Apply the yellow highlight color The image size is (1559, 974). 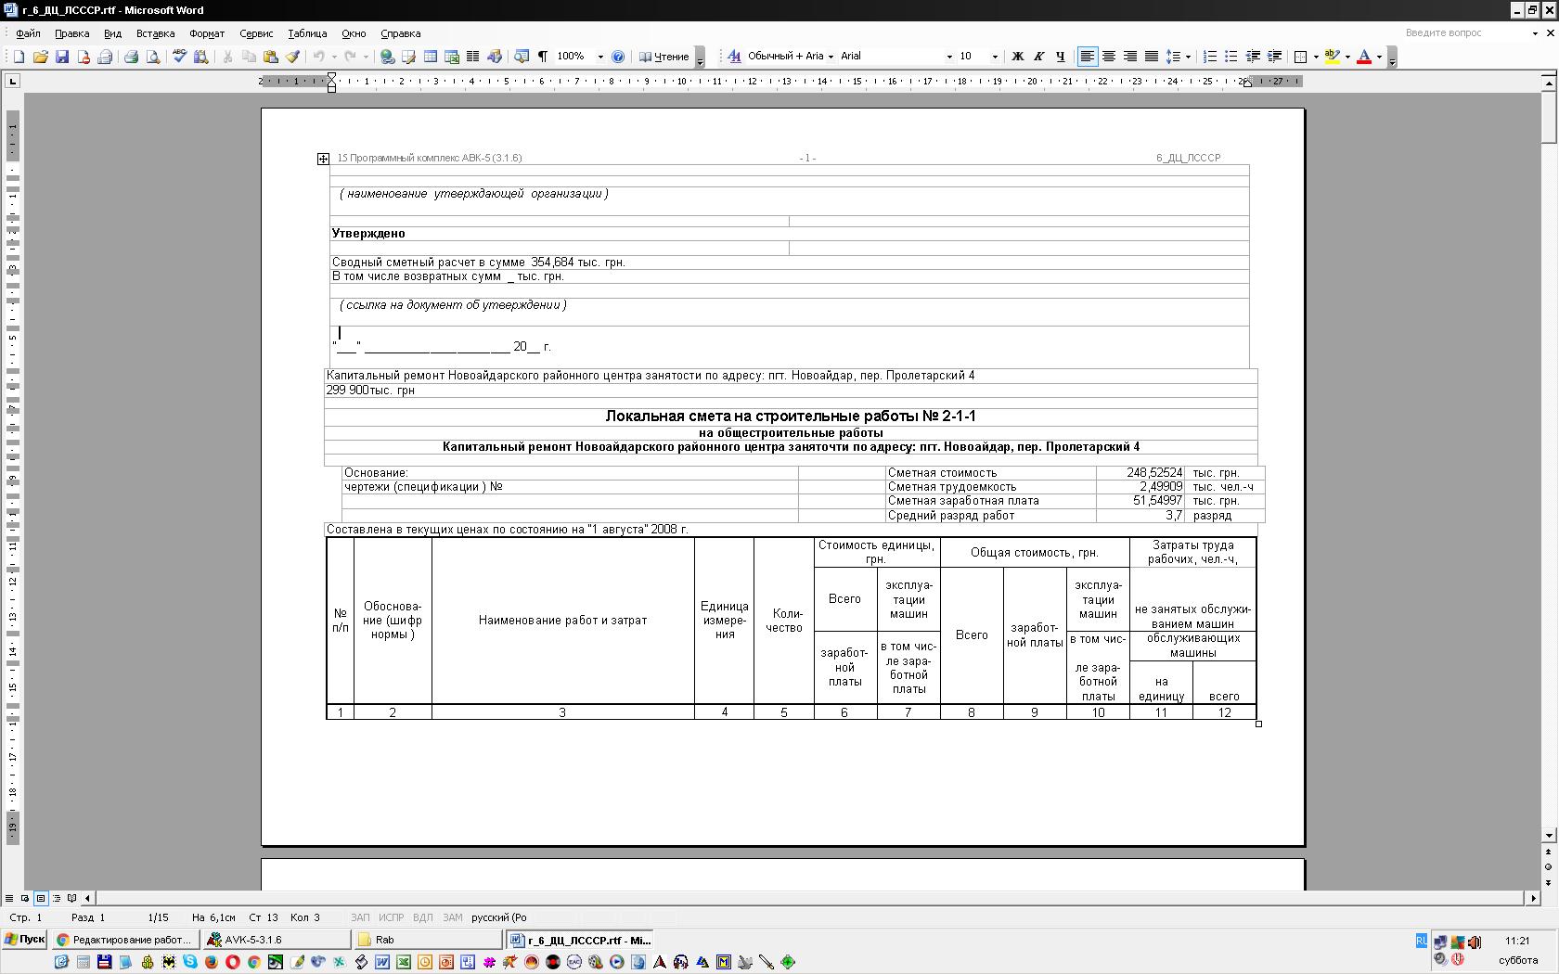coord(1333,57)
